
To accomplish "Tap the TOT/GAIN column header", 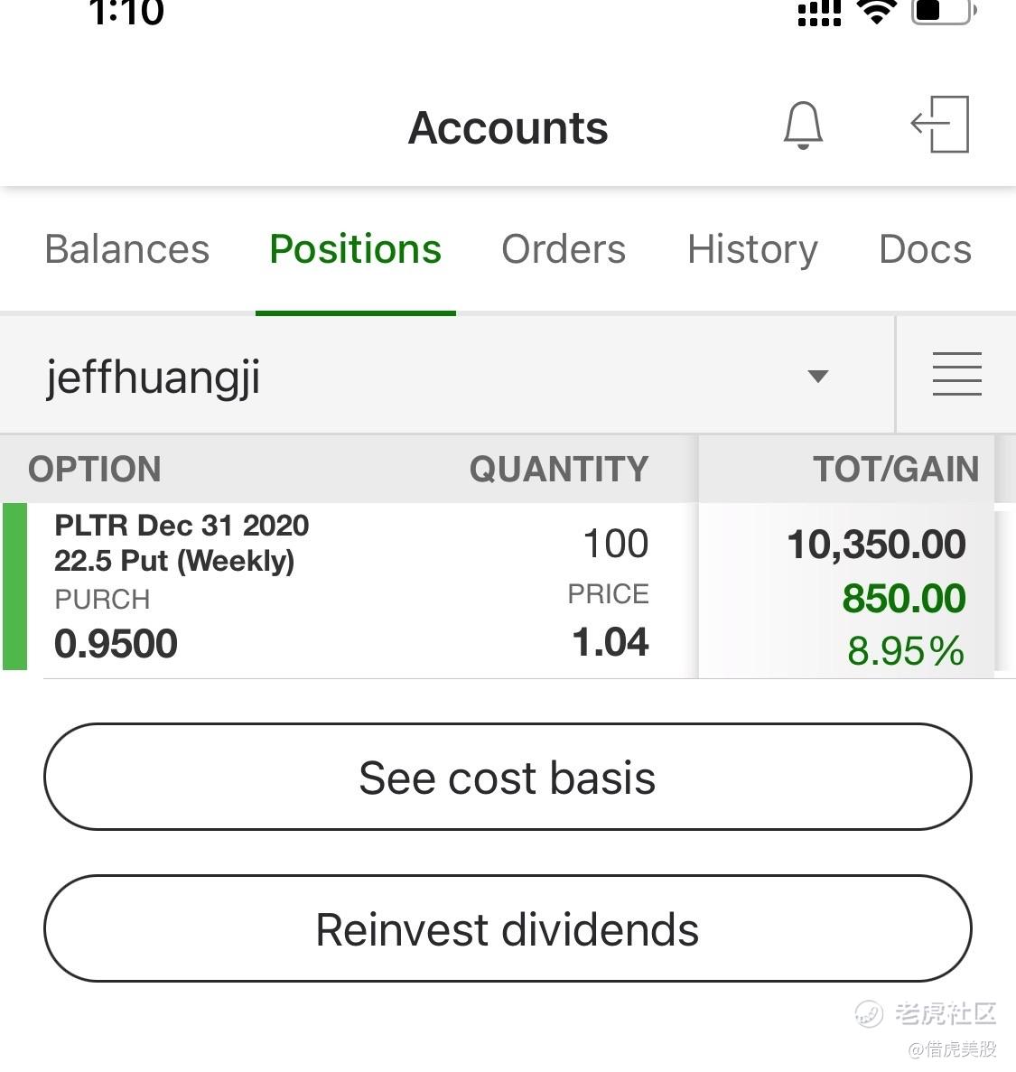I will [895, 470].
